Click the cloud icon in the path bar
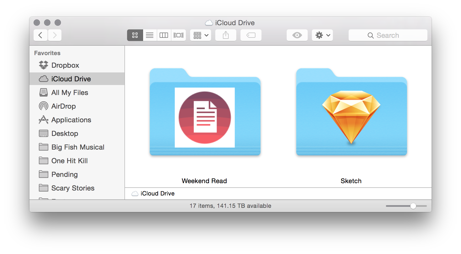The width and height of the screenshot is (461, 254). click(135, 194)
